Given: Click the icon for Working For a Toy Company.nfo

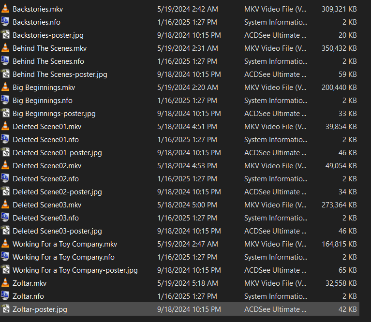Looking at the screenshot, I should tap(5, 257).
